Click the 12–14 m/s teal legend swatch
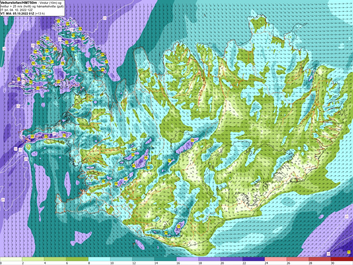 pyautogui.click(x=143, y=259)
